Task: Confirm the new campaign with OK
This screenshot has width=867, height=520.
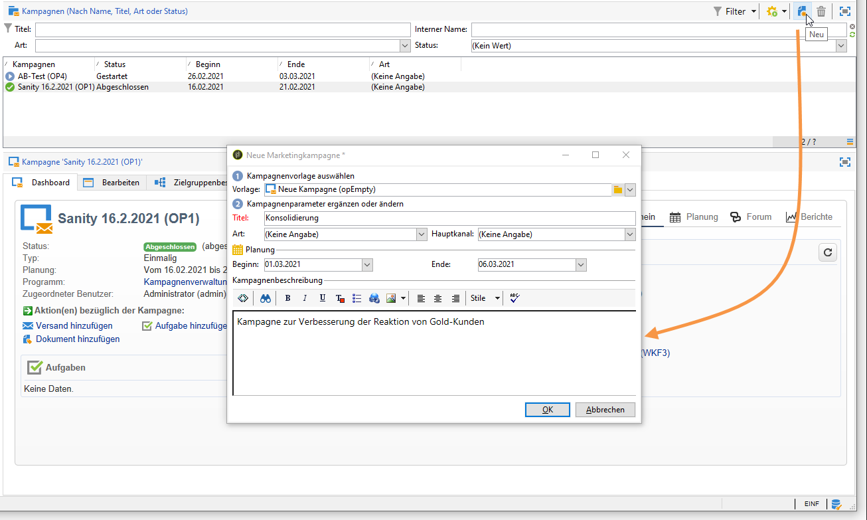Action: click(547, 410)
